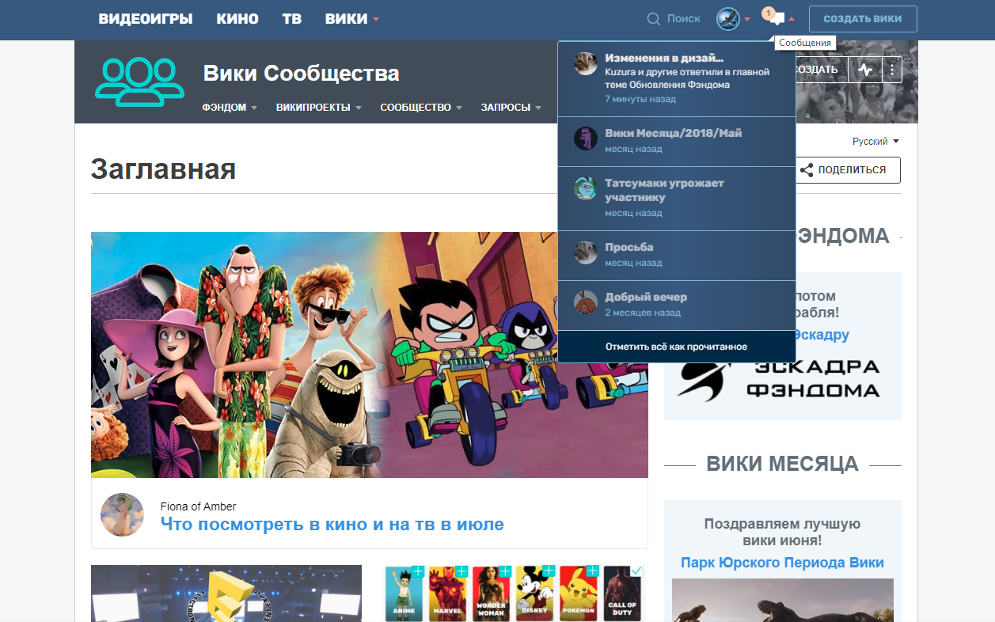
Task: Go to КИНО in top navigation
Action: pyautogui.click(x=237, y=19)
